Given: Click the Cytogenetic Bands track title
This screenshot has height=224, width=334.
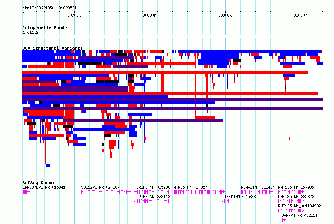Looking at the screenshot, I should coord(45,28).
